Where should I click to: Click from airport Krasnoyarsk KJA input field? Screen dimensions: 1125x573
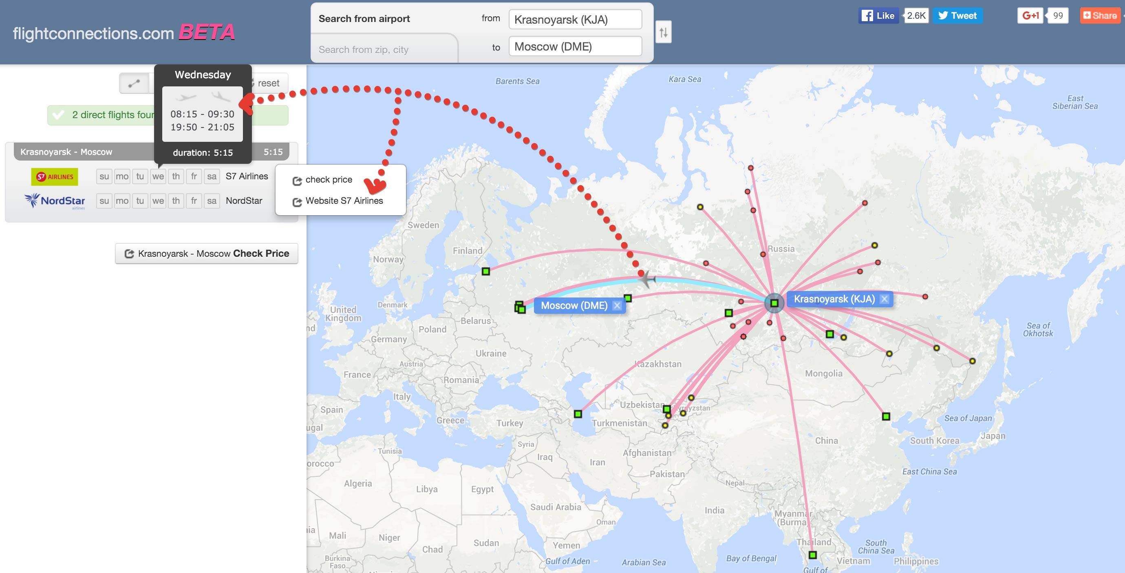[575, 18]
